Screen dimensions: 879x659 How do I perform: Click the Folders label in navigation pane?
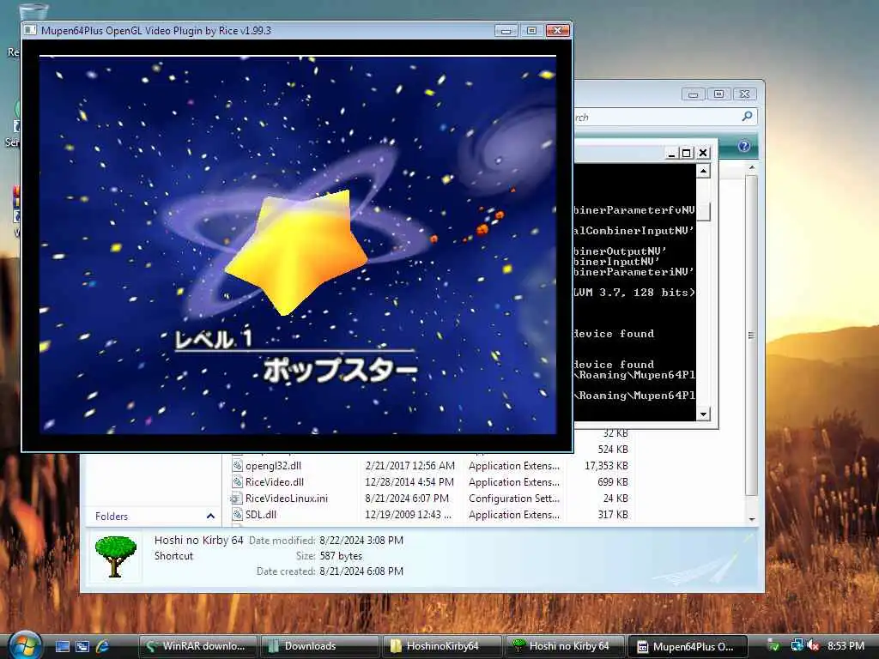click(x=112, y=516)
